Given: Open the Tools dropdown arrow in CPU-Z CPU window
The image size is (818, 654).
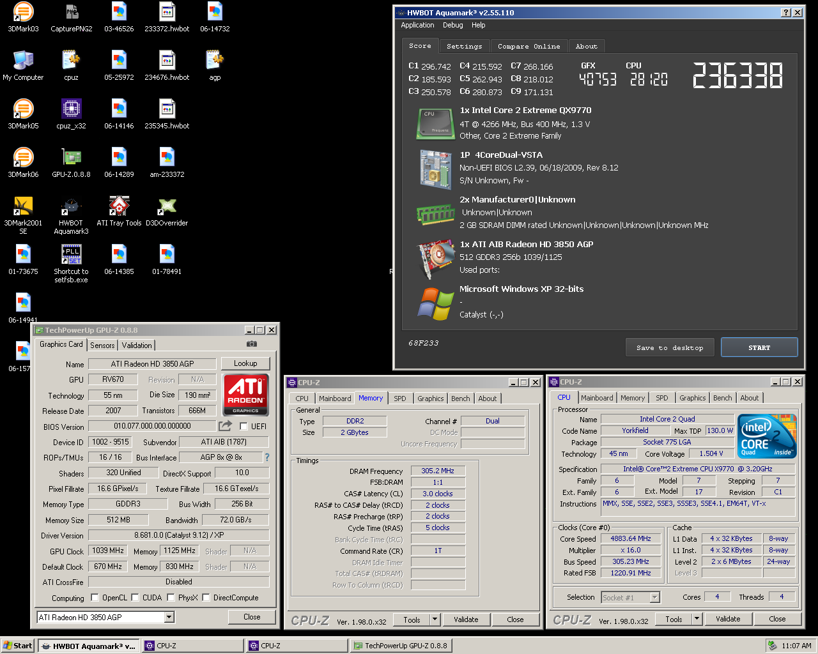Looking at the screenshot, I should 697,619.
